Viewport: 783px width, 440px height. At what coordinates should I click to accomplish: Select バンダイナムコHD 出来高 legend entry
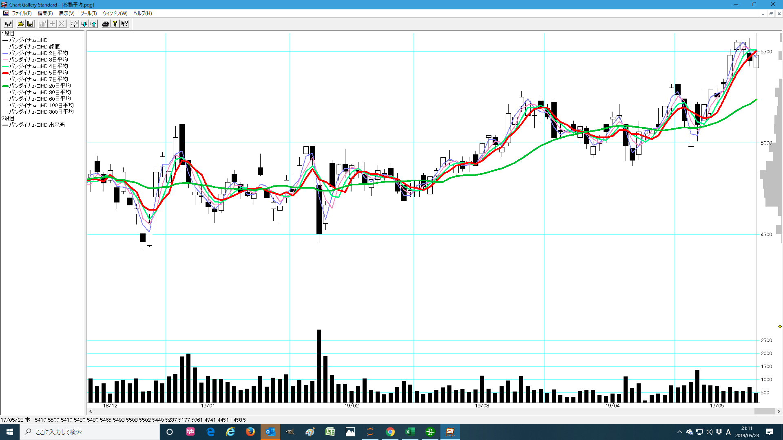pos(37,125)
